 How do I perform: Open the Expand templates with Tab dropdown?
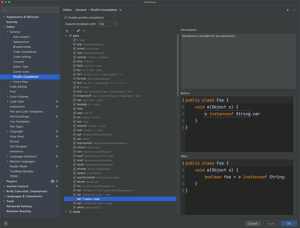click(x=108, y=24)
